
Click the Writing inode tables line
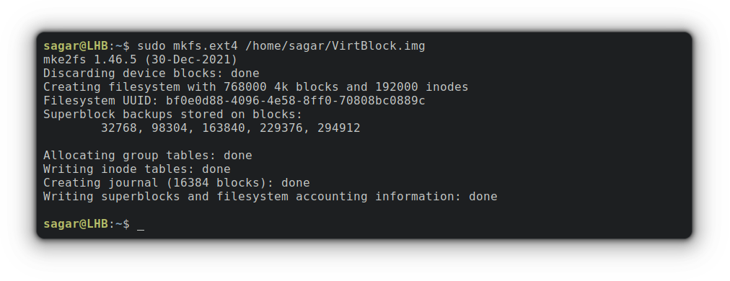click(137, 169)
